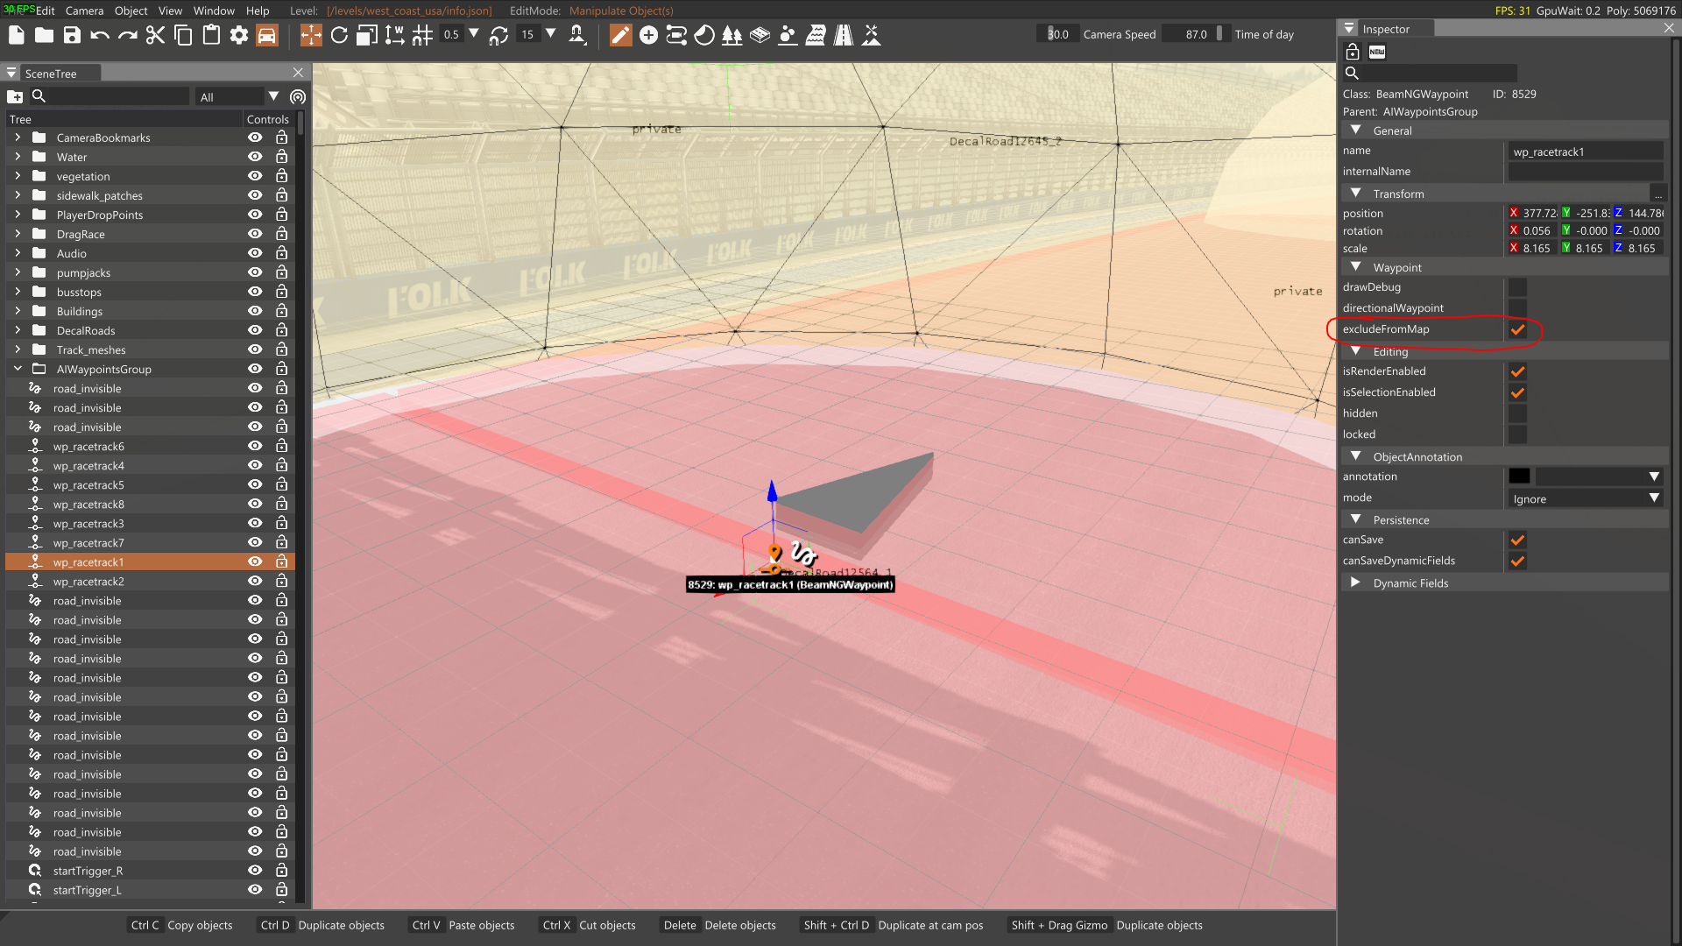The width and height of the screenshot is (1682, 946).
Task: Open the Forest (trees) editor tool
Action: [731, 35]
